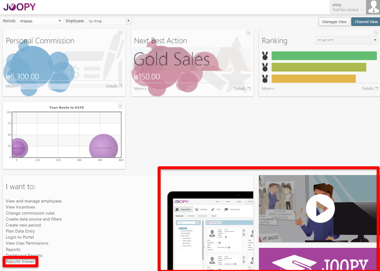Choose Create new period
The height and width of the screenshot is (271, 380).
click(x=23, y=225)
